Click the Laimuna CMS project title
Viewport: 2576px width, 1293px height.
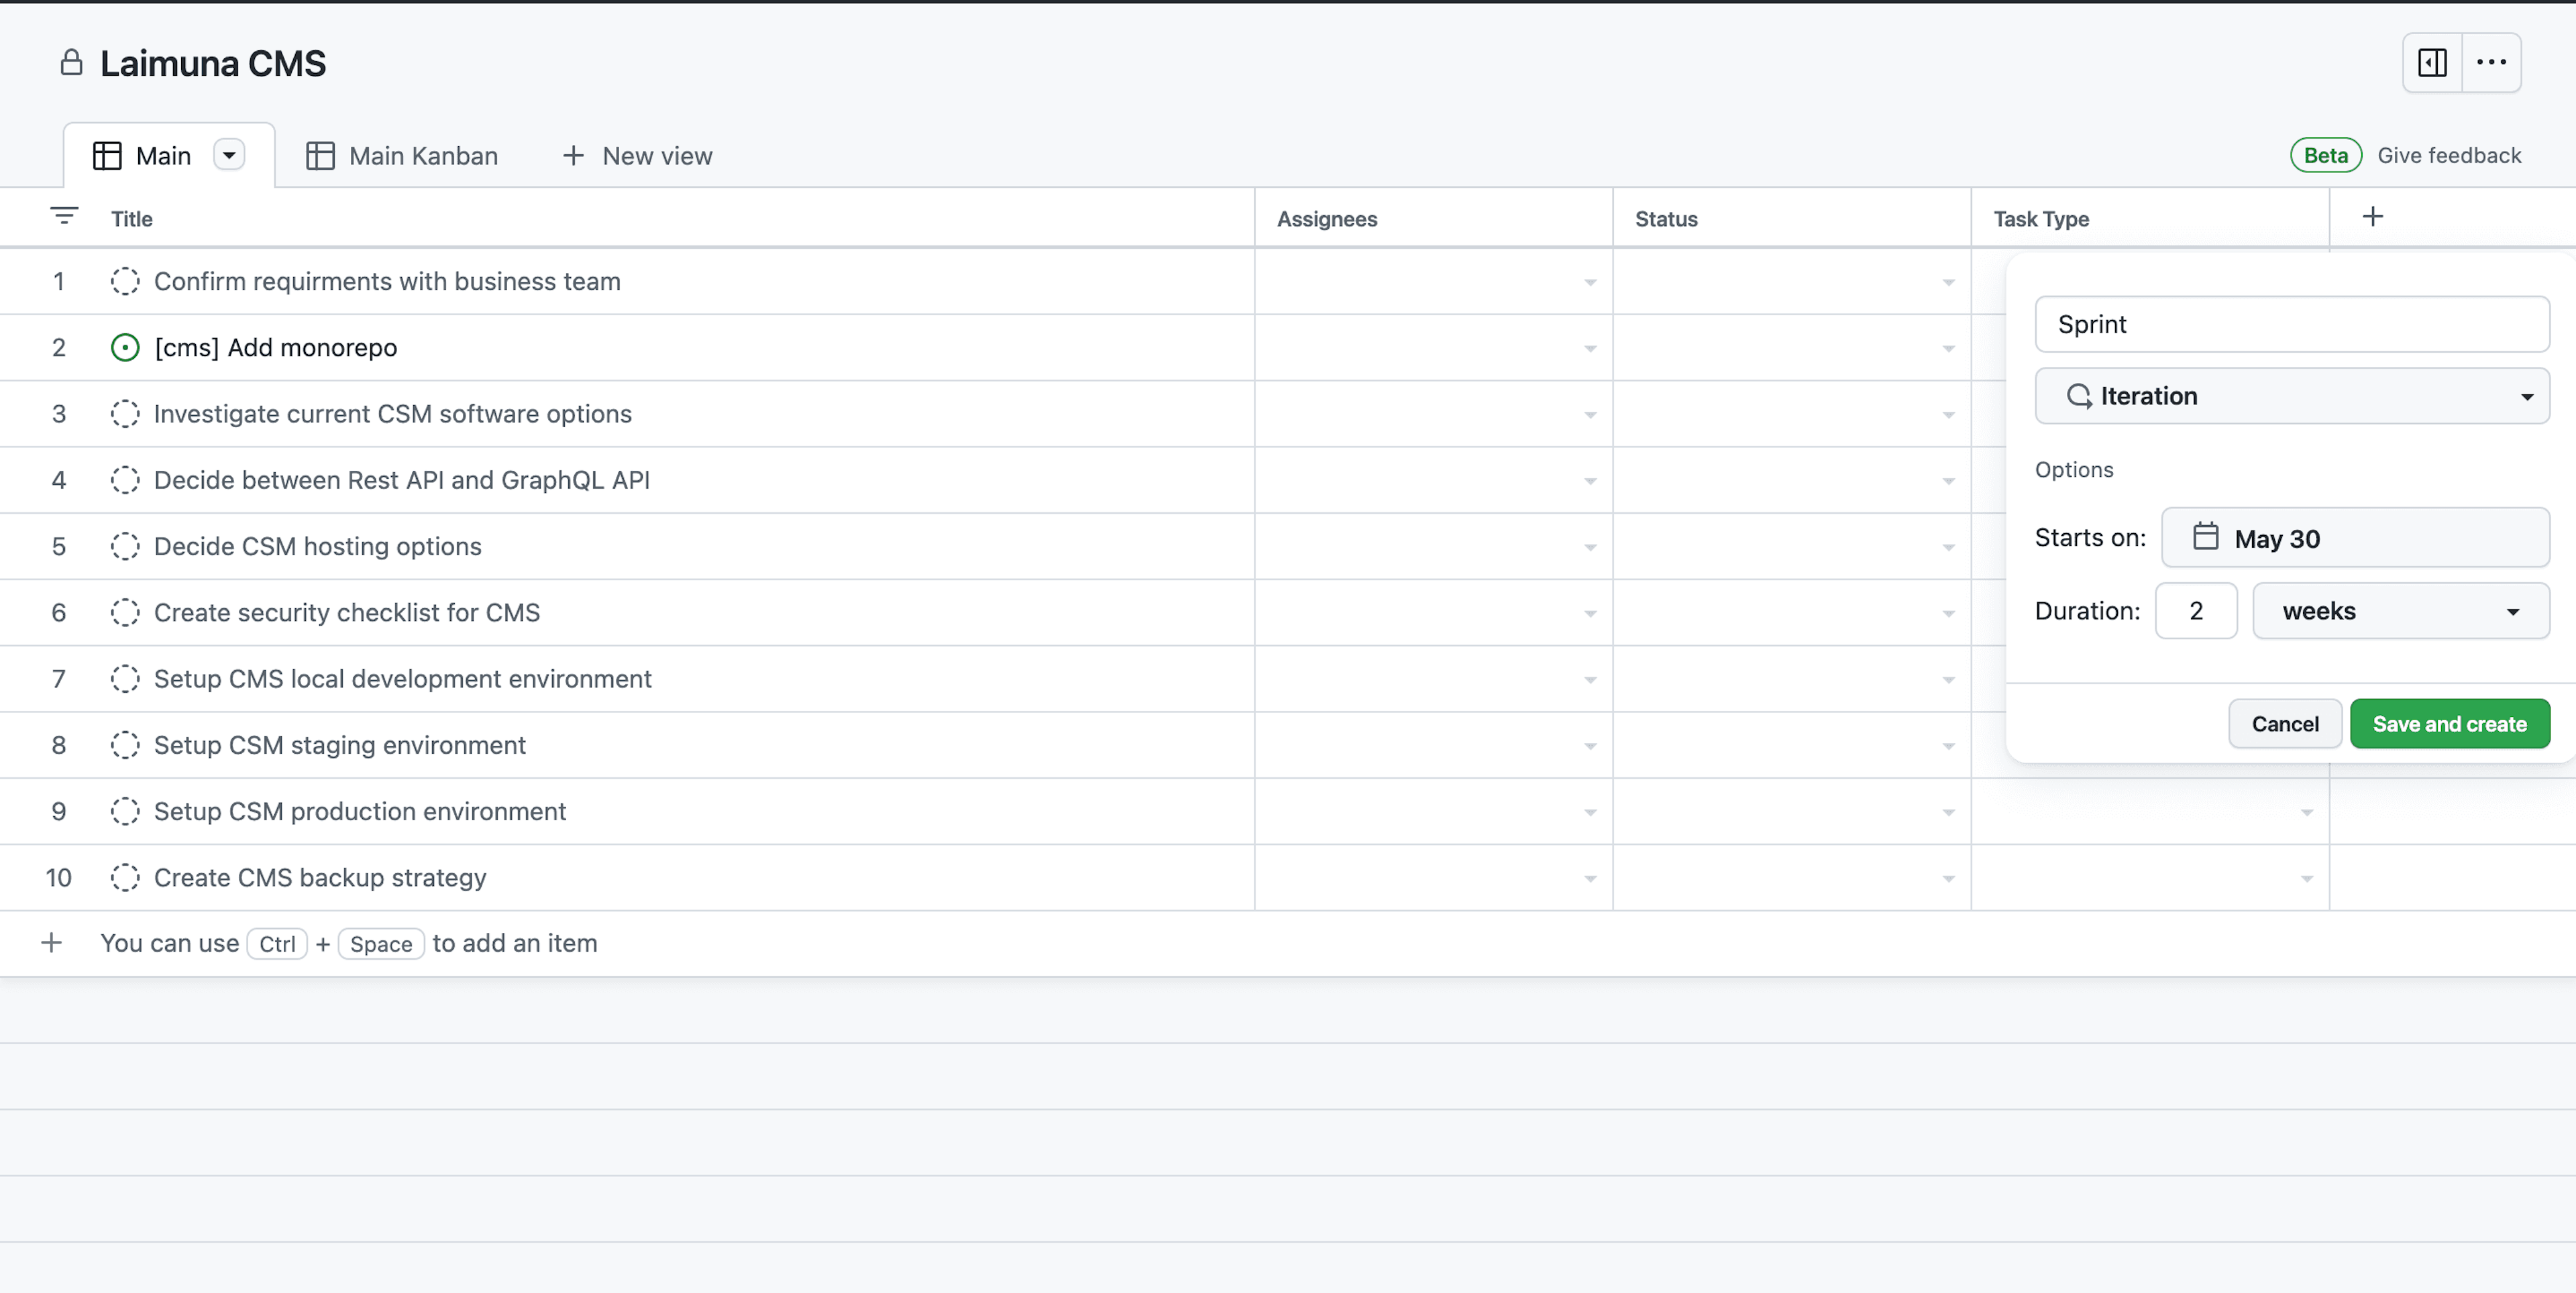pos(213,63)
